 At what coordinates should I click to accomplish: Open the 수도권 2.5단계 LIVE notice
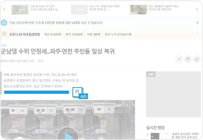coord(56,23)
